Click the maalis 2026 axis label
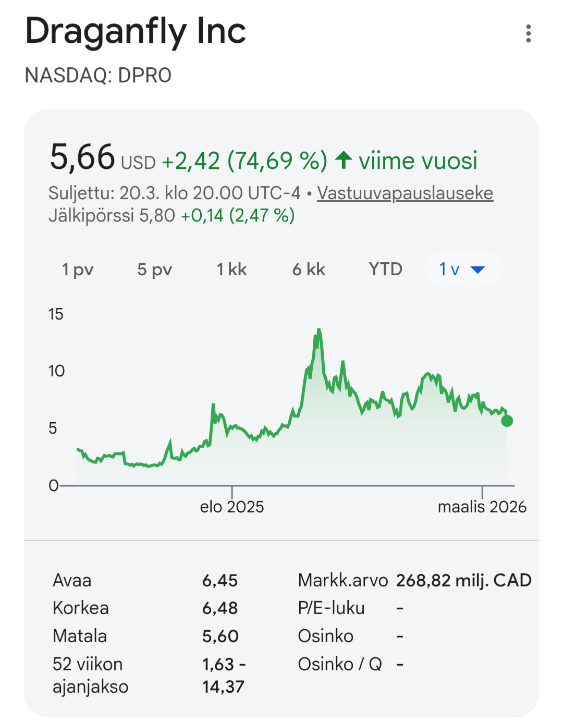The image size is (563, 723). pyautogui.click(x=482, y=507)
